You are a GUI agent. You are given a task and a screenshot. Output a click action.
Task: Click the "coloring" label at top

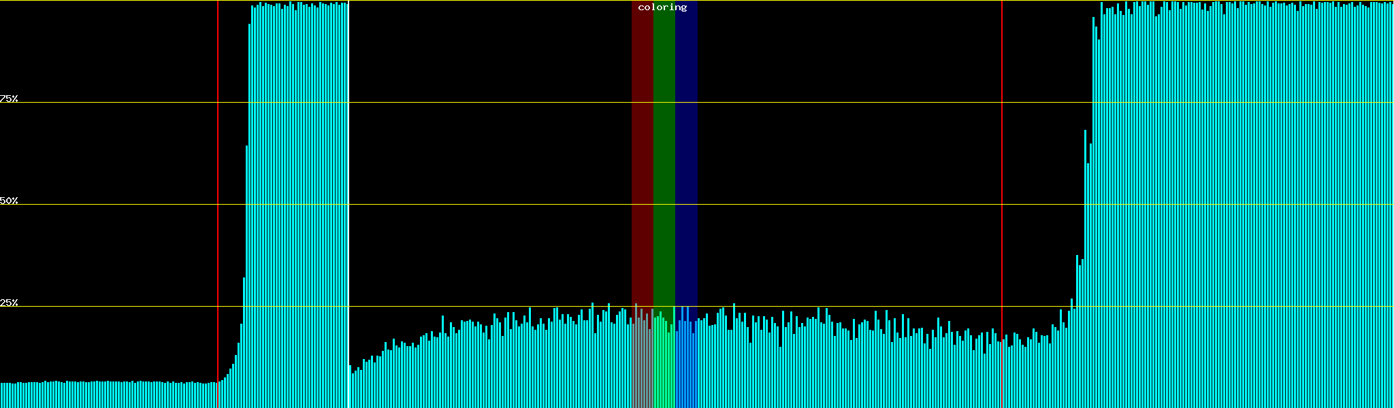[662, 7]
